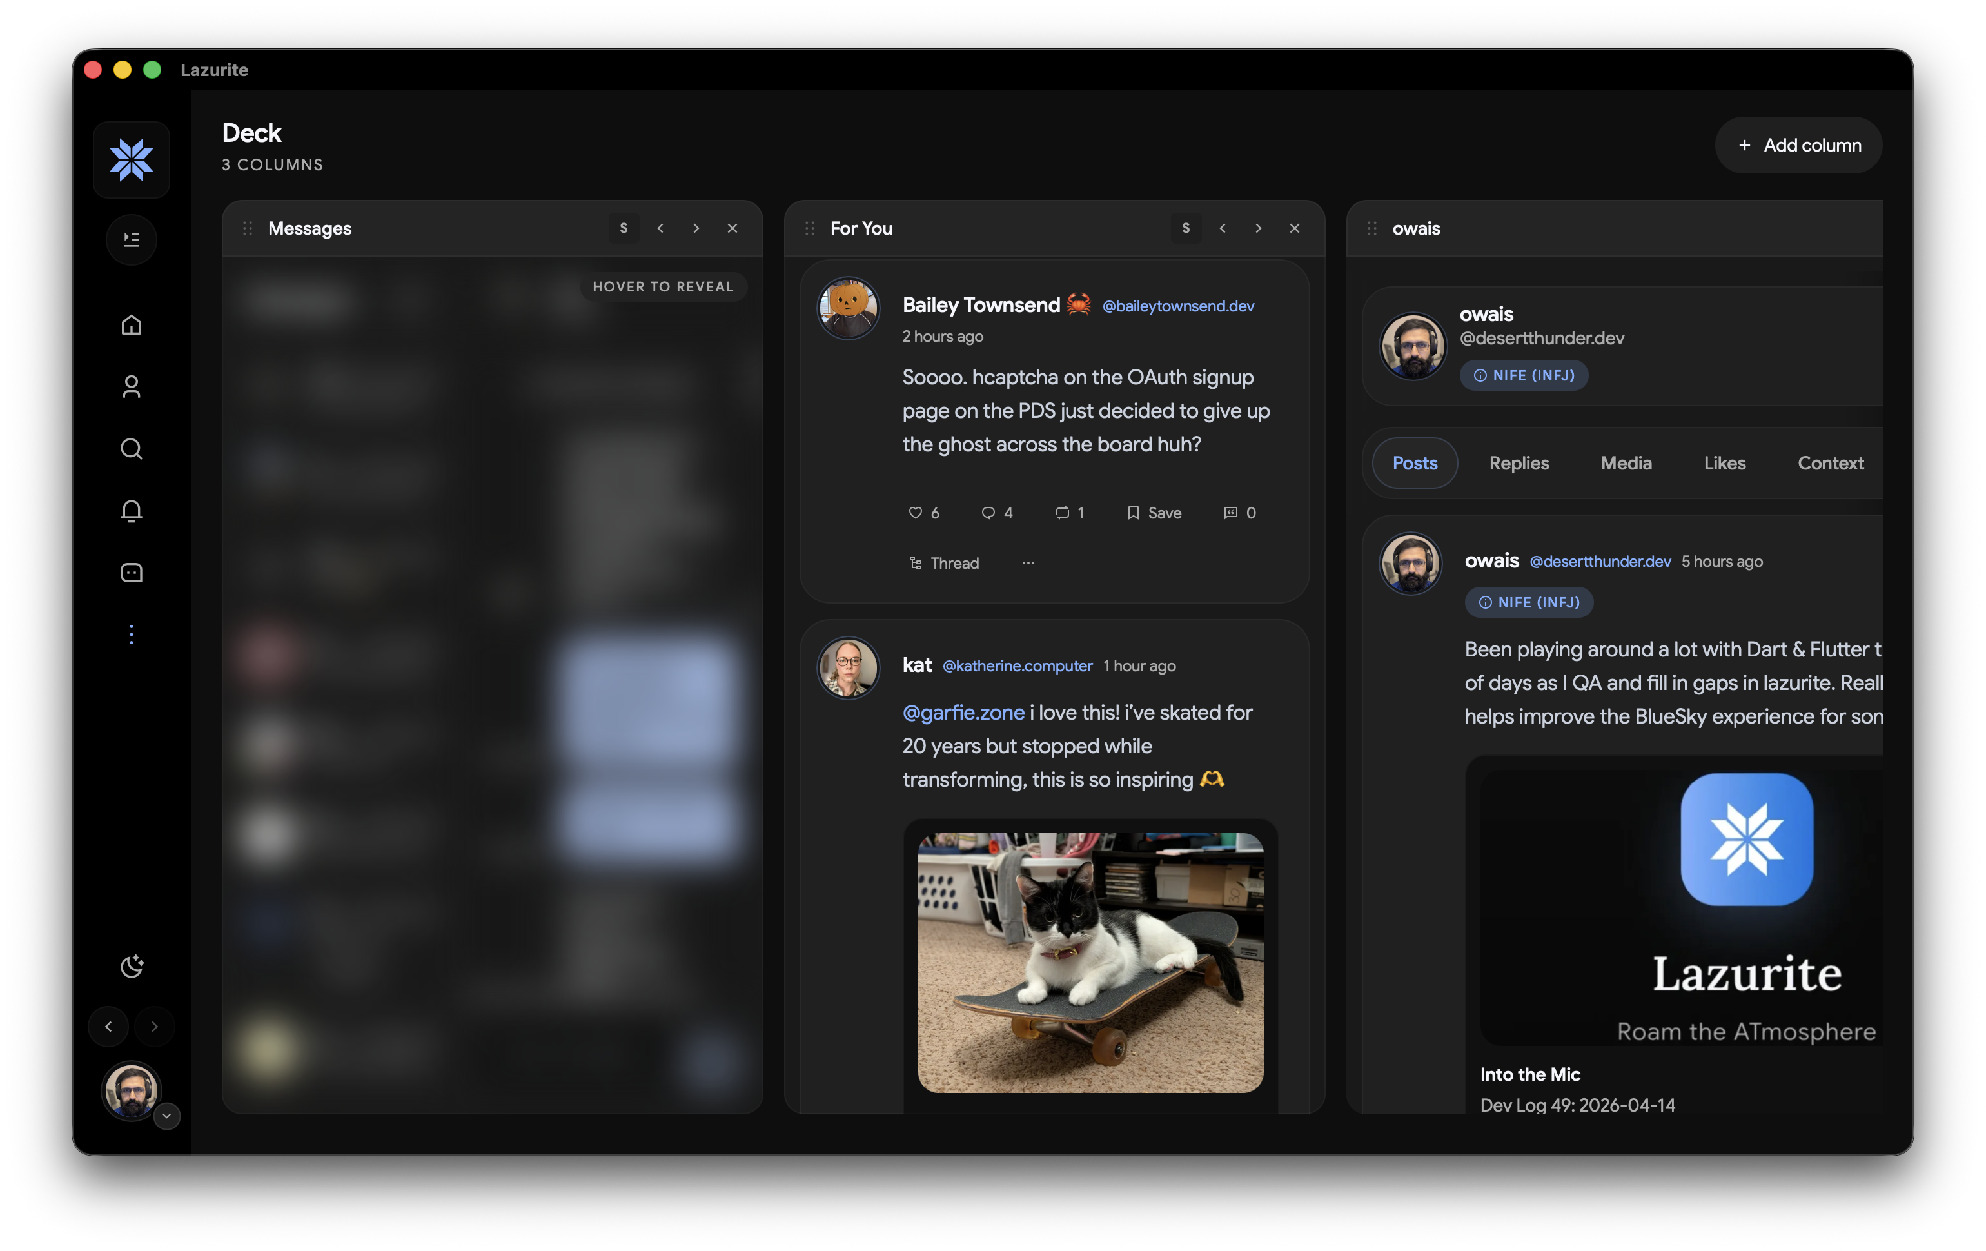Toggle the sidebar expand menu icon
Screen dimensions: 1986x1251
(131, 240)
